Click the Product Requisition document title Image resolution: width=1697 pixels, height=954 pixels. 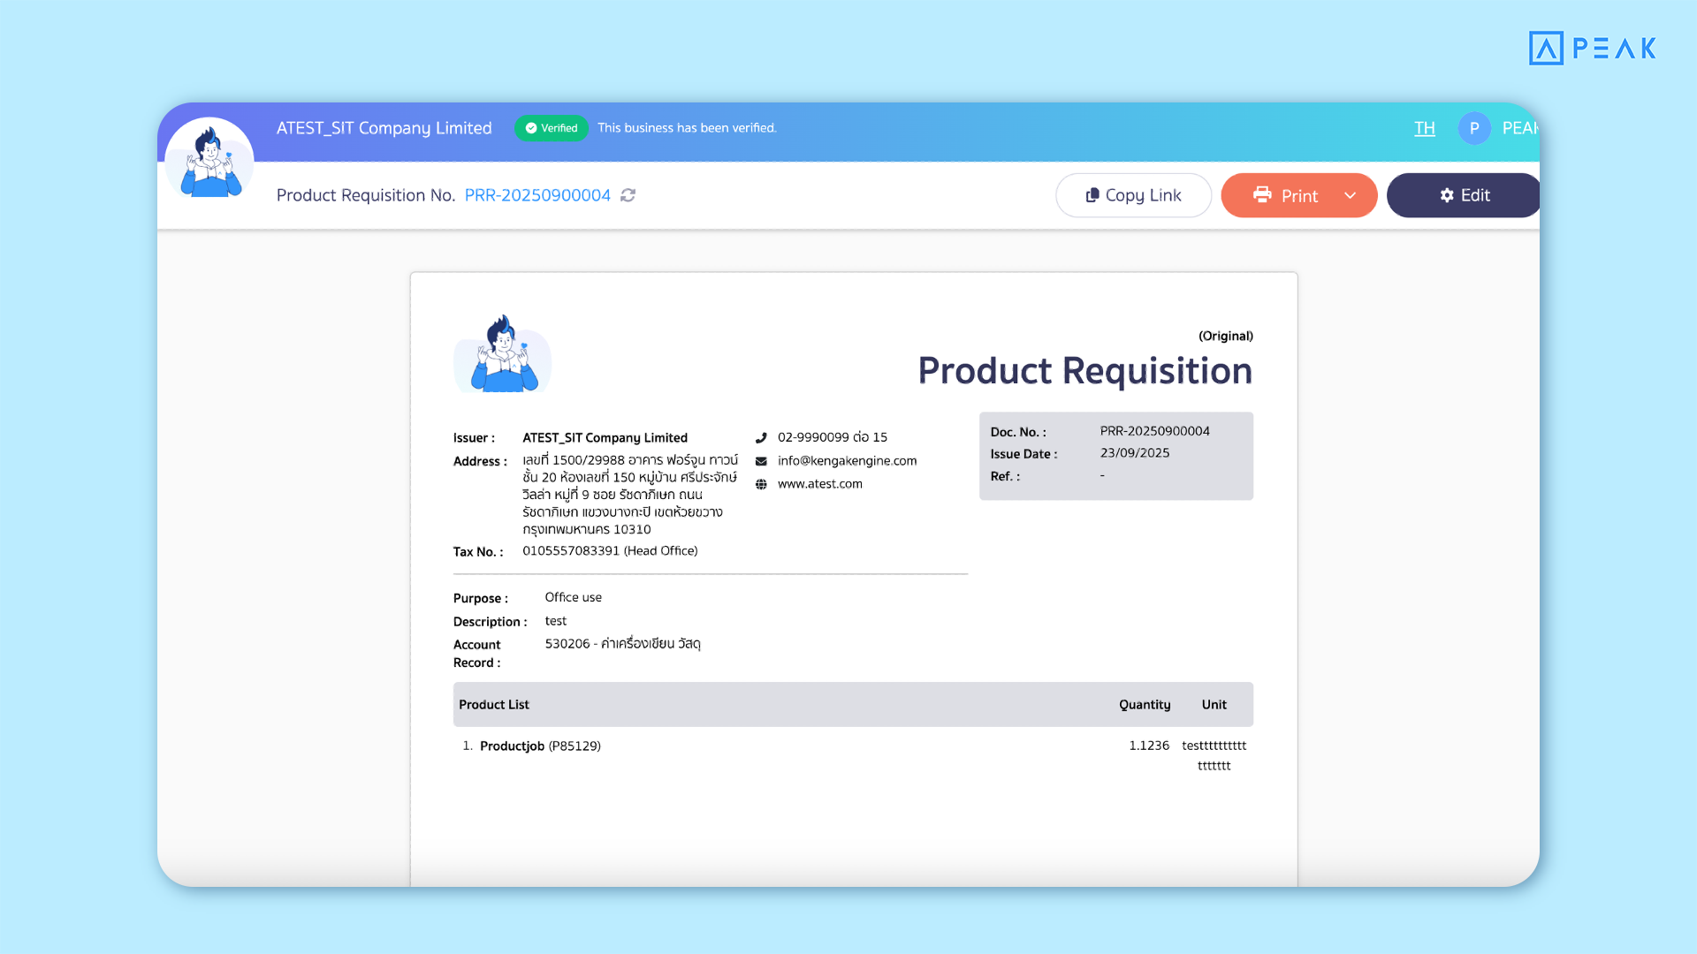[x=1084, y=371]
